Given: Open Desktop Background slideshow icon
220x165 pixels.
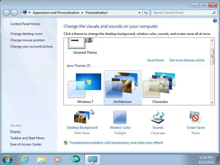Looking at the screenshot, I should pos(82,117).
